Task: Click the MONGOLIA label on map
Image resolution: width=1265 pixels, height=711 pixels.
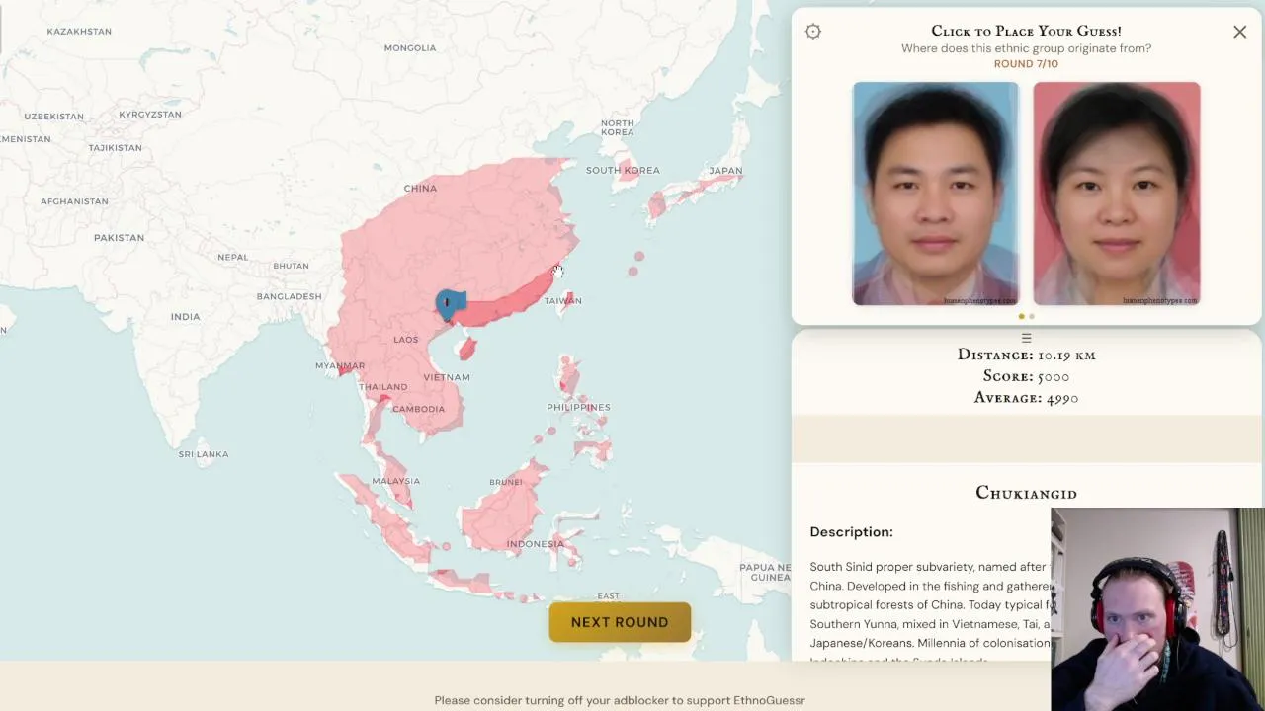Action: pyautogui.click(x=410, y=48)
